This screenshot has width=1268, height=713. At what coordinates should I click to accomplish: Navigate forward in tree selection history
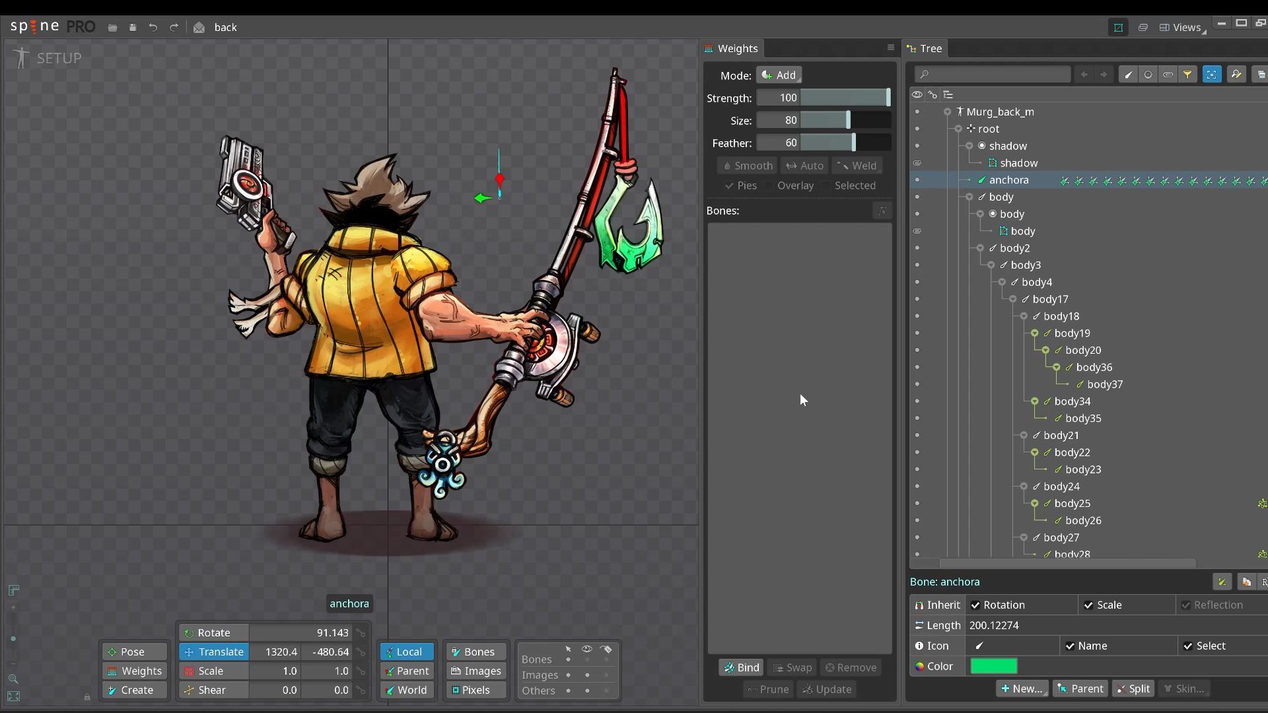1104,75
